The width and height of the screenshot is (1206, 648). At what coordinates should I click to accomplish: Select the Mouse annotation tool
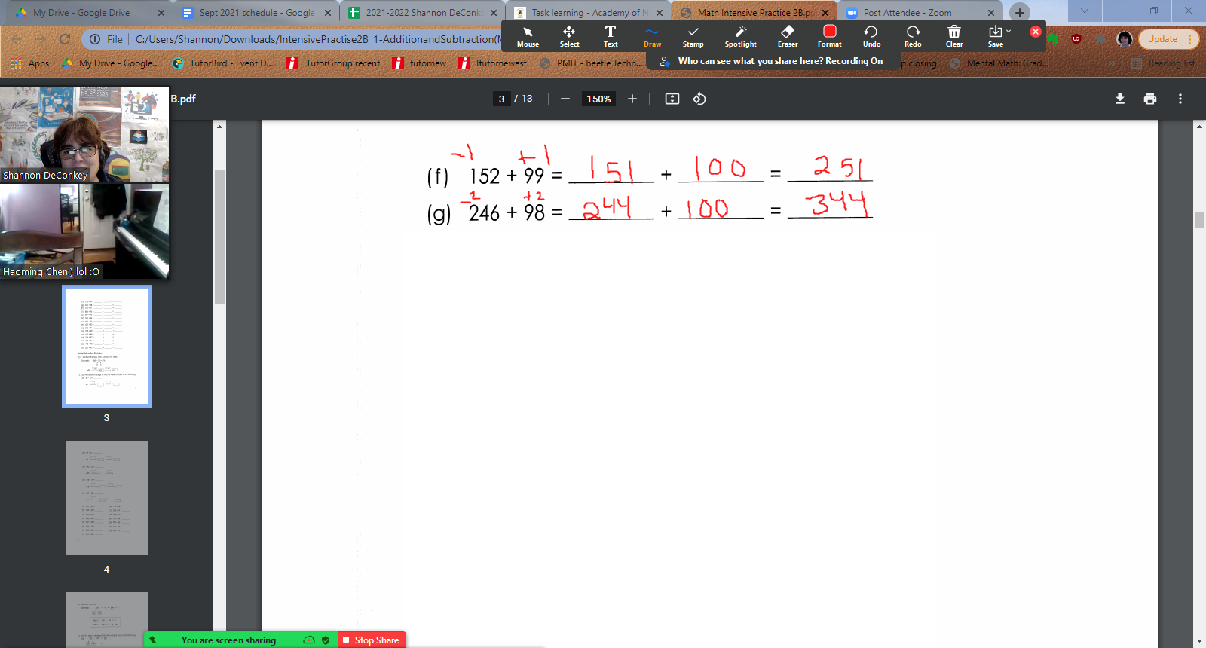click(x=528, y=36)
